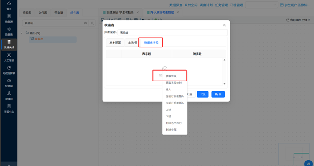Viewport: 314px width, 166px height.
Task: Close the 表输出 dialog with X
Action: click(x=224, y=25)
